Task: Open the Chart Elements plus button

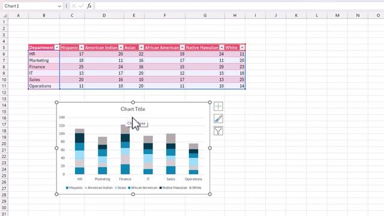Action: pos(218,106)
